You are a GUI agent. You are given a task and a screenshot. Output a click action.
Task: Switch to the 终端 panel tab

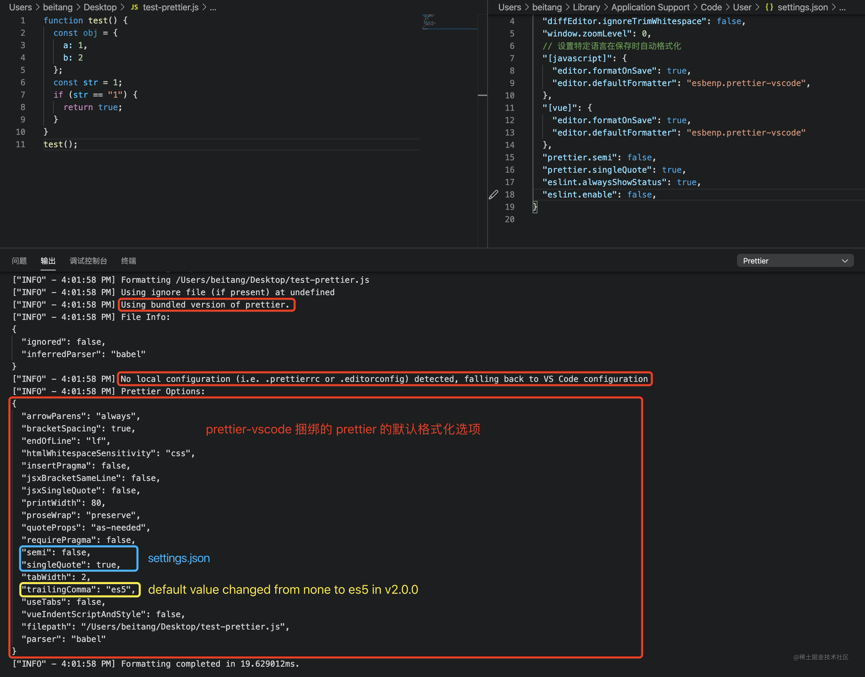128,260
